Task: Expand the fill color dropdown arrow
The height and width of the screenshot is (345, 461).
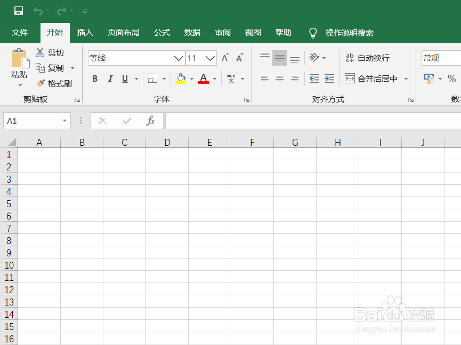Action: click(x=192, y=79)
